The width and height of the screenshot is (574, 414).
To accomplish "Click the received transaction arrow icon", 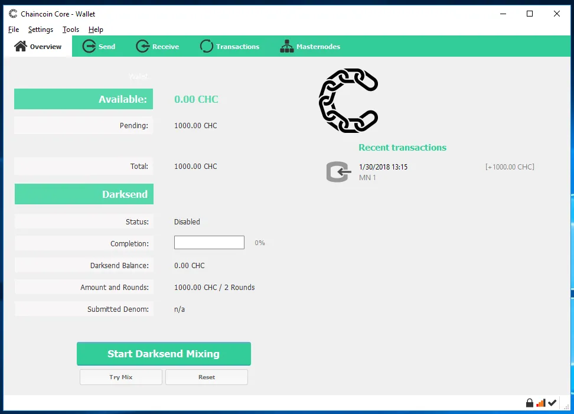I will [338, 172].
